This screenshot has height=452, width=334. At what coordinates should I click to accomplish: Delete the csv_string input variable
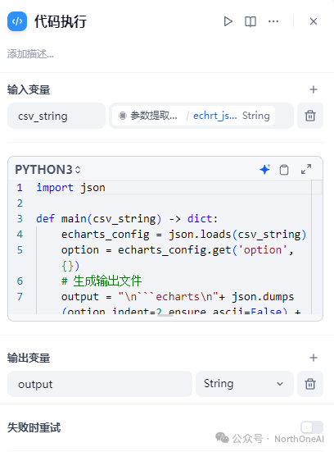coord(310,116)
